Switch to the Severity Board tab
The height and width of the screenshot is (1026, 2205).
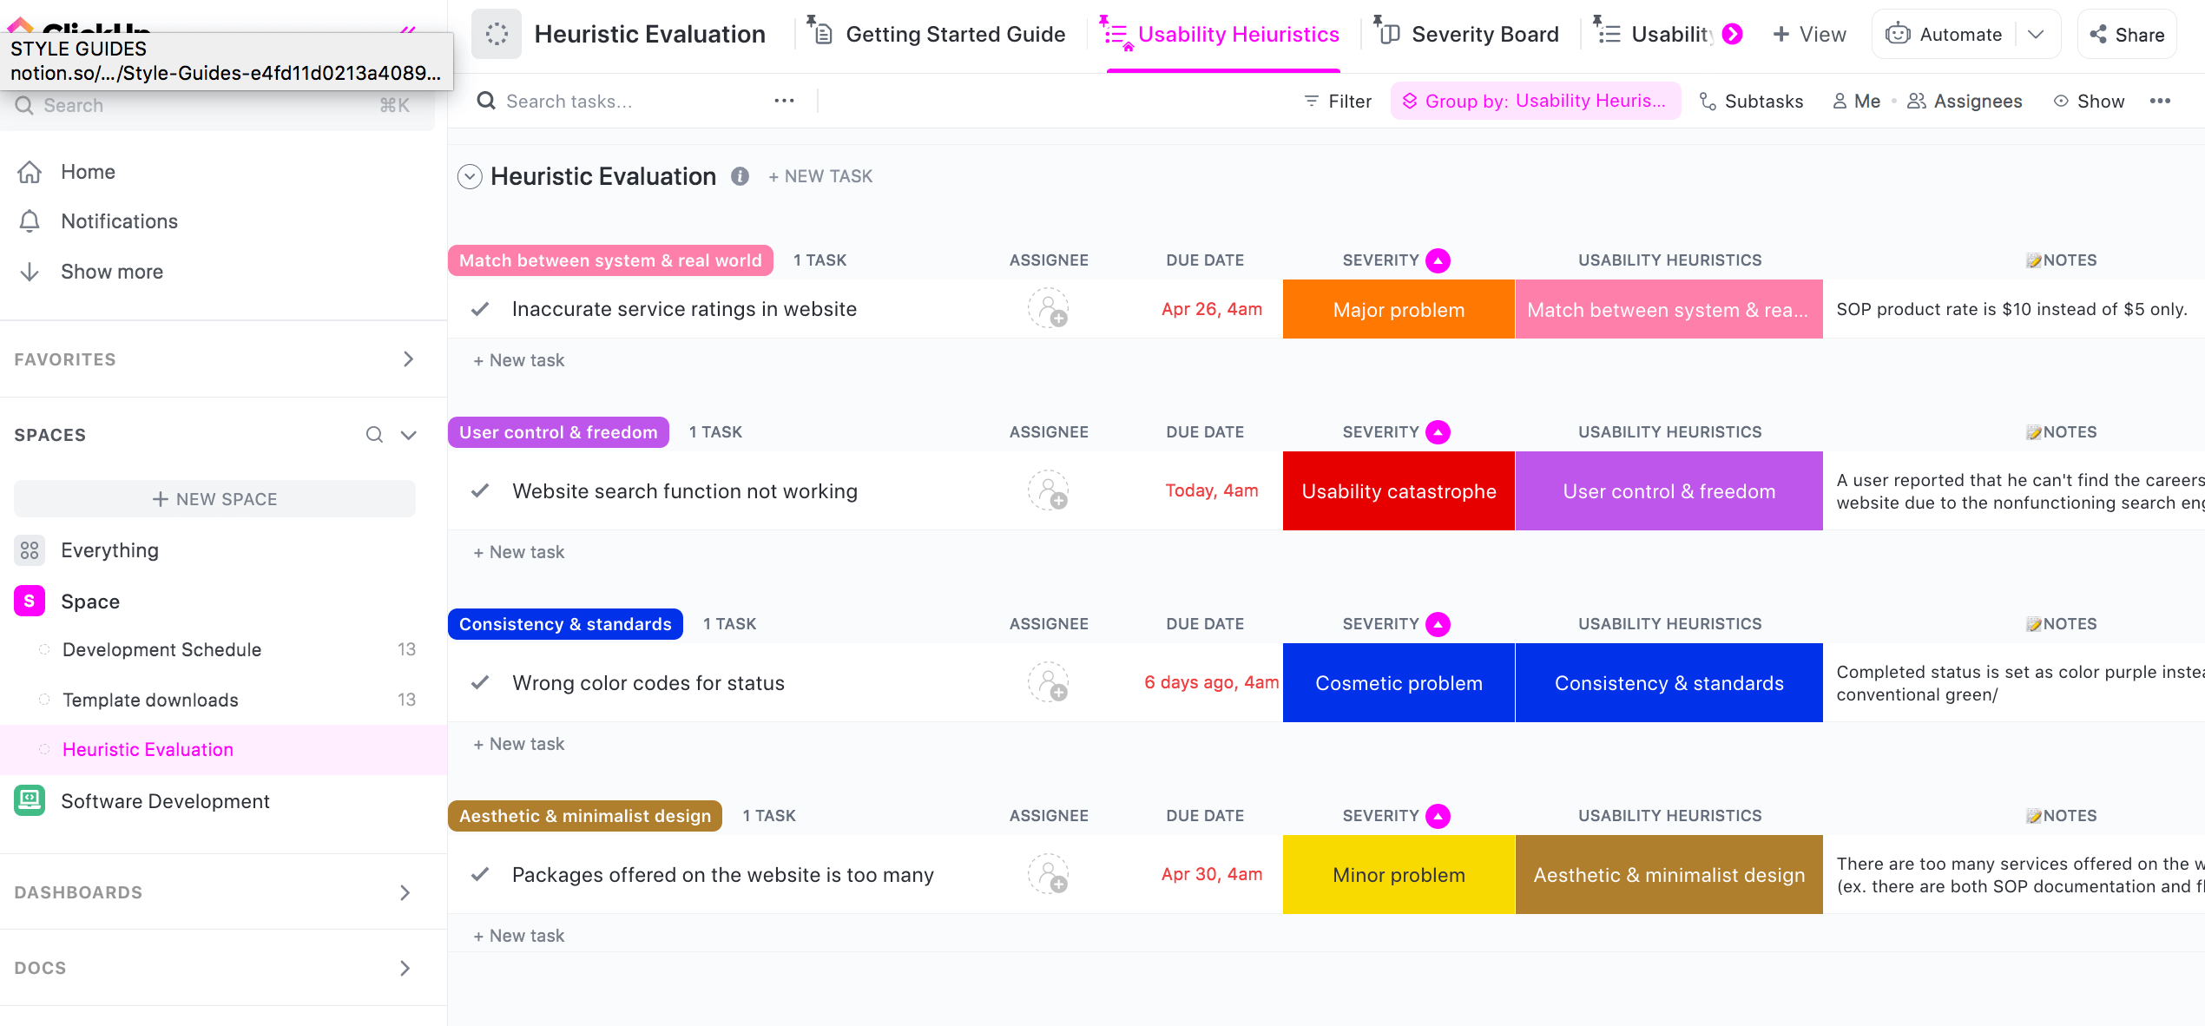pyautogui.click(x=1468, y=34)
